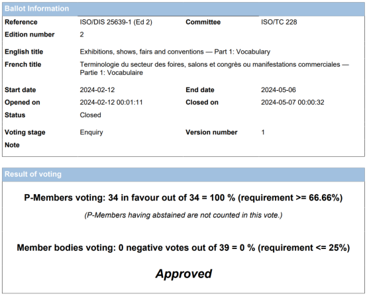This screenshot has width=367, height=296.
Task: Select the reference ISO/DIS 25639-1 (Ed 2)
Action: (116, 22)
